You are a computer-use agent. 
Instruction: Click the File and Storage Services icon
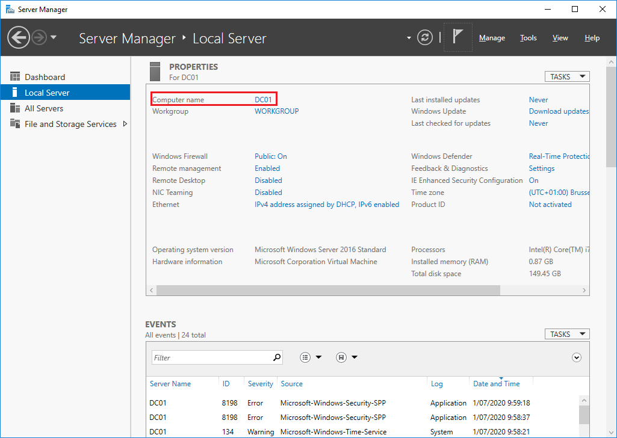(15, 123)
